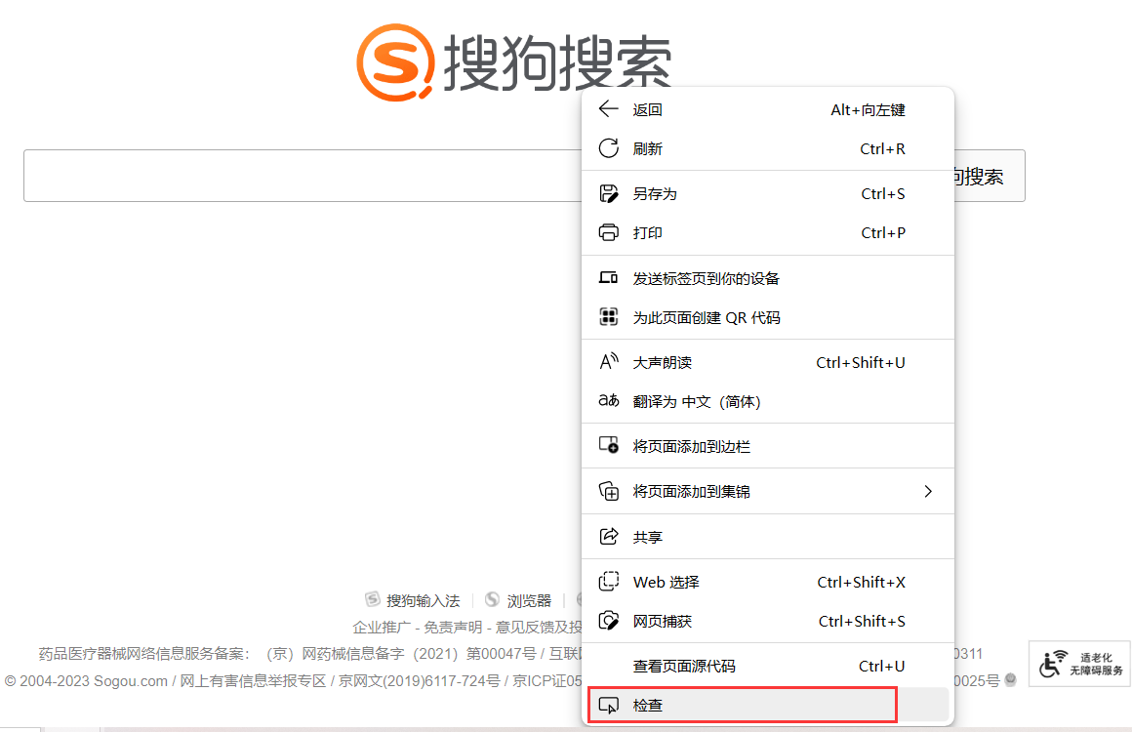The image size is (1132, 732).
Task: Select 刷新 menu entry
Action: click(x=767, y=148)
